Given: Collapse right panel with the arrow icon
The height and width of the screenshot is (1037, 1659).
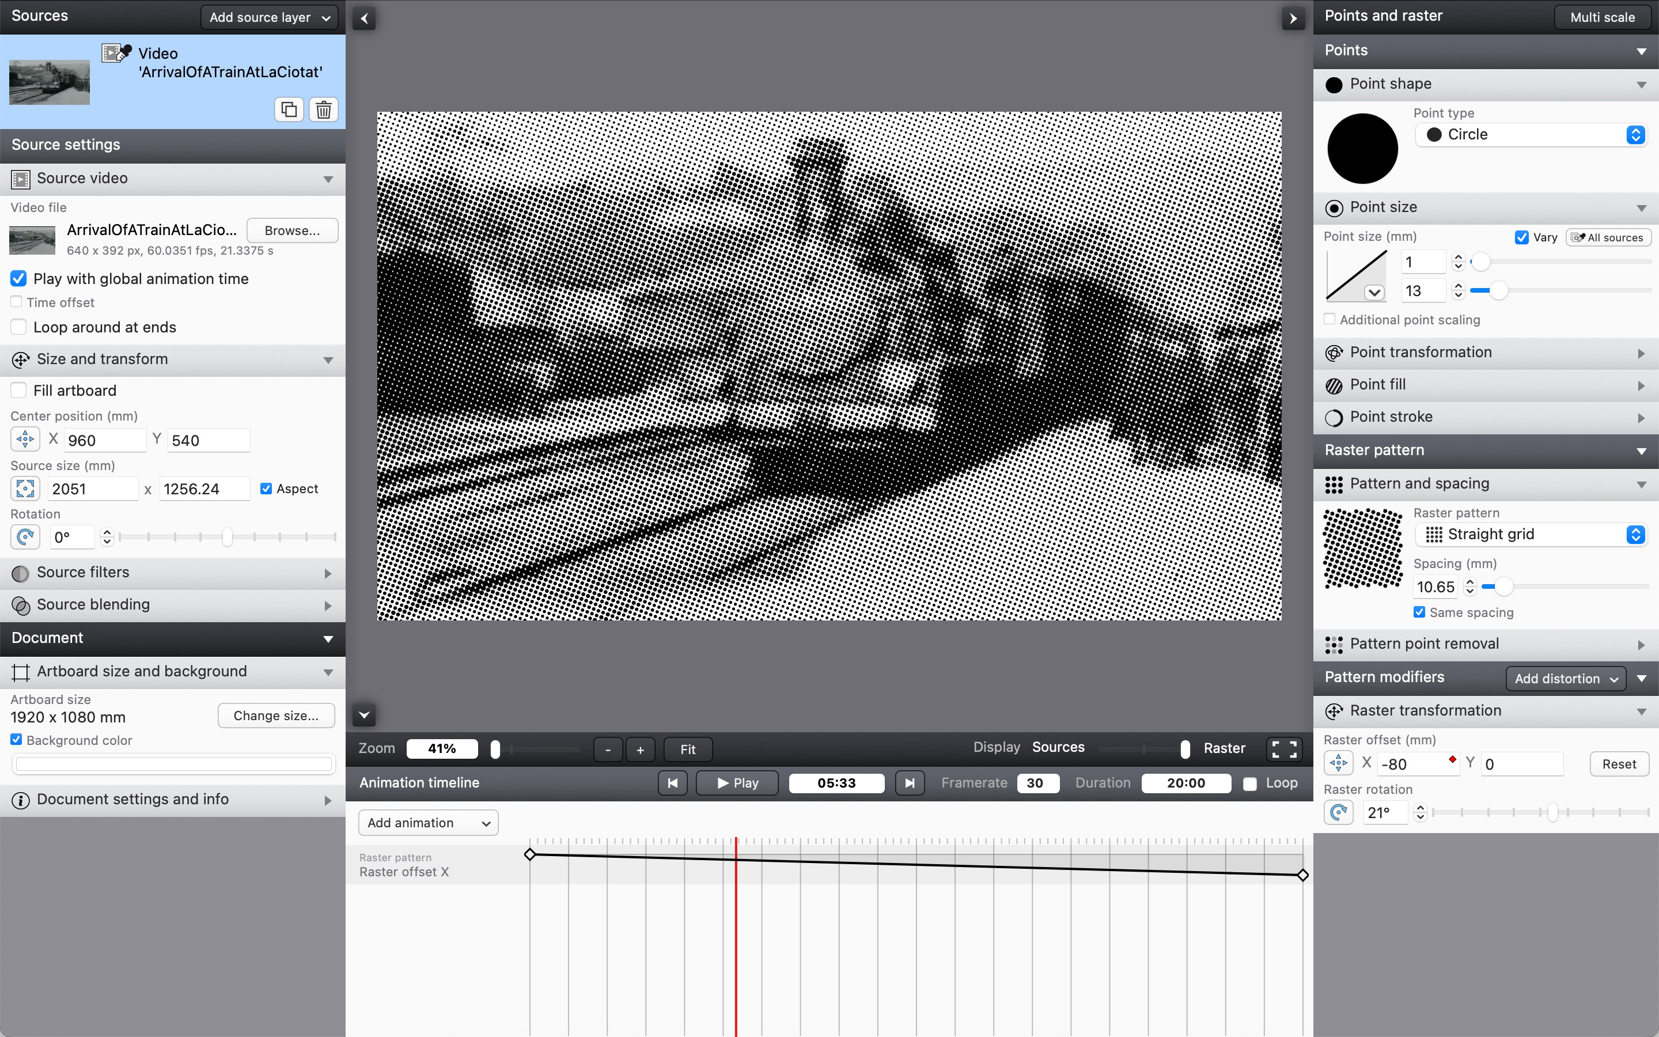Looking at the screenshot, I should pyautogui.click(x=1293, y=18).
